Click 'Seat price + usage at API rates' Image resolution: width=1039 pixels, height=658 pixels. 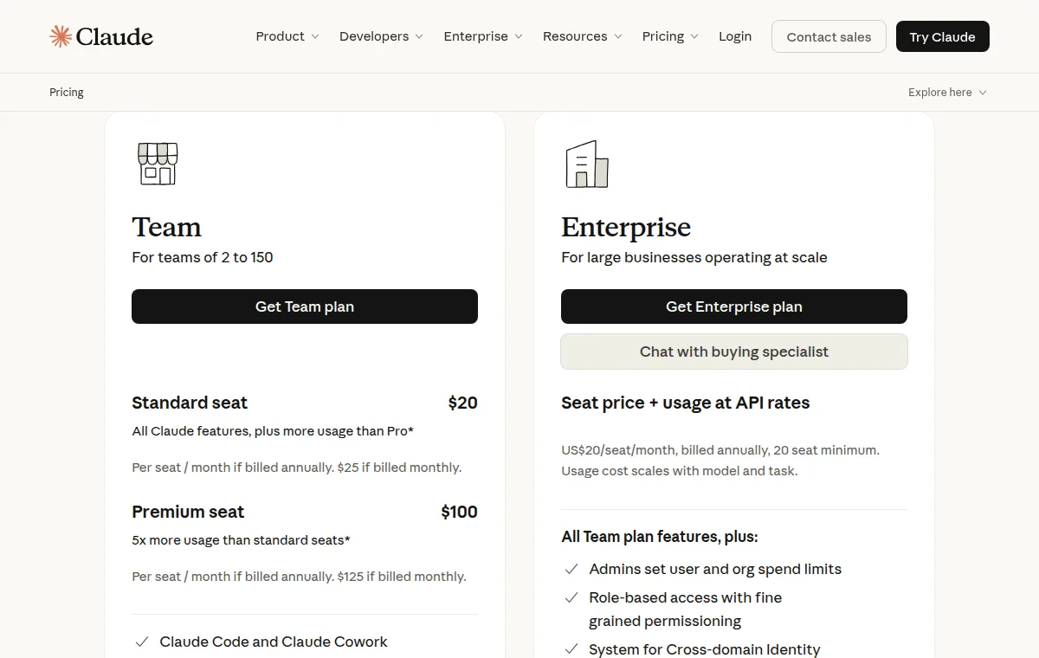click(686, 403)
